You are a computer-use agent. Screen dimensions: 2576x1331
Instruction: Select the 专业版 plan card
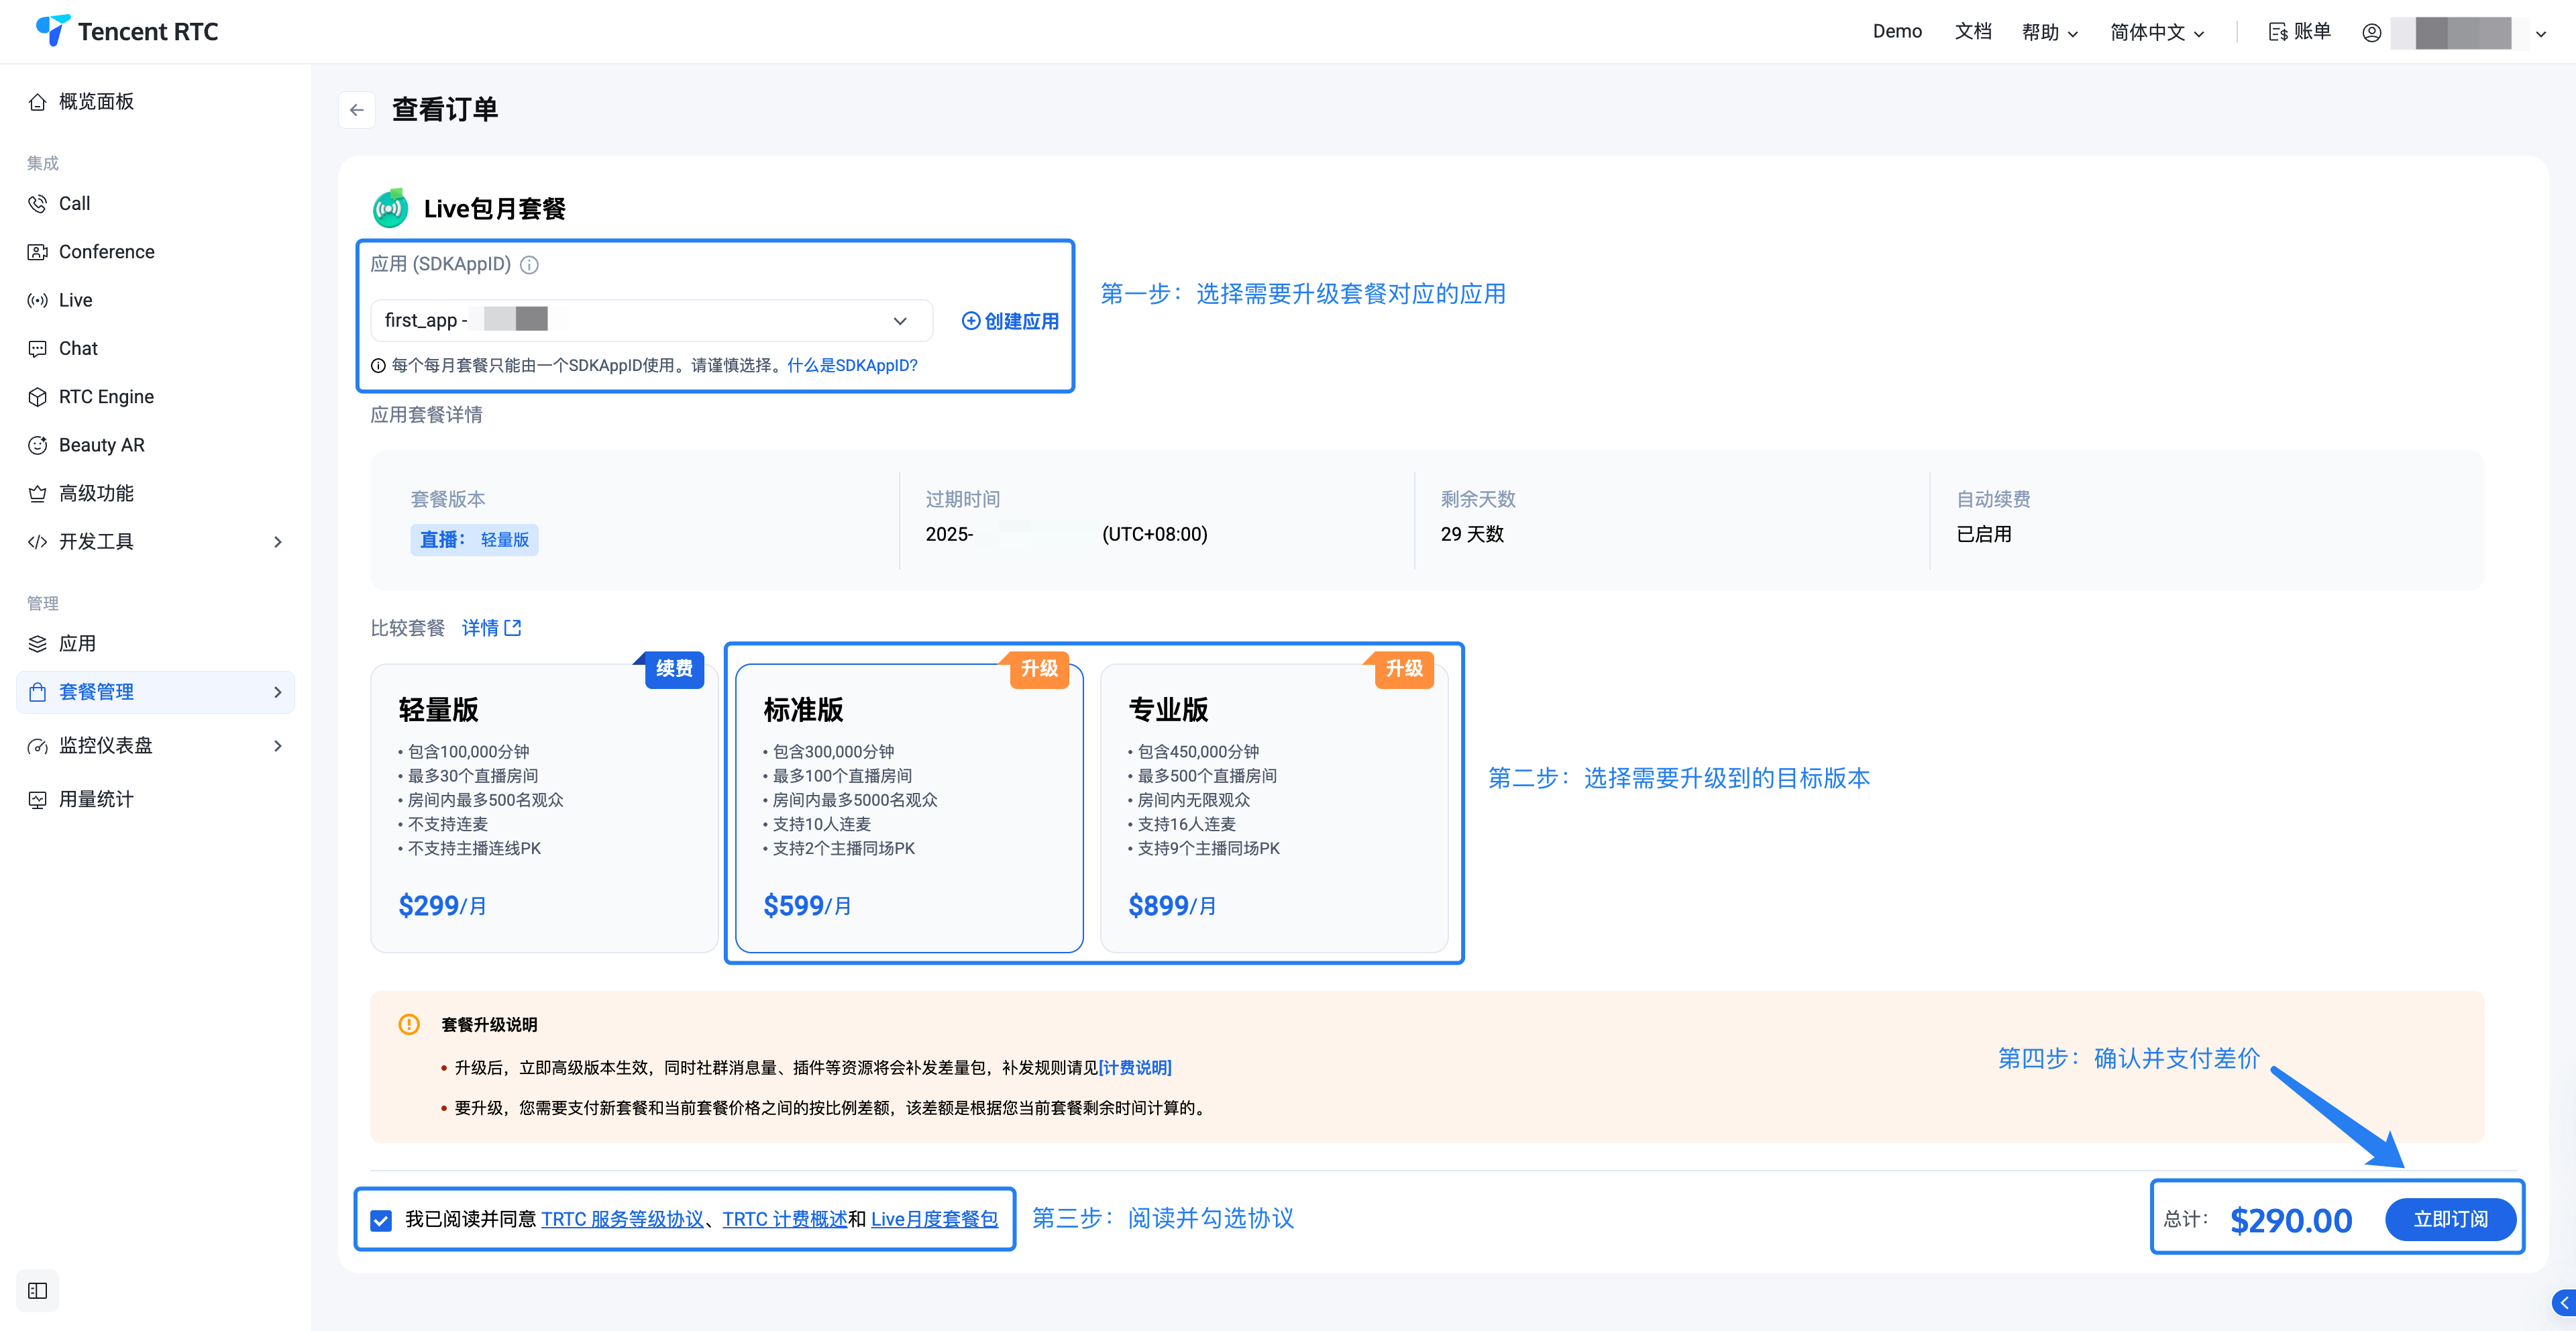(1273, 808)
